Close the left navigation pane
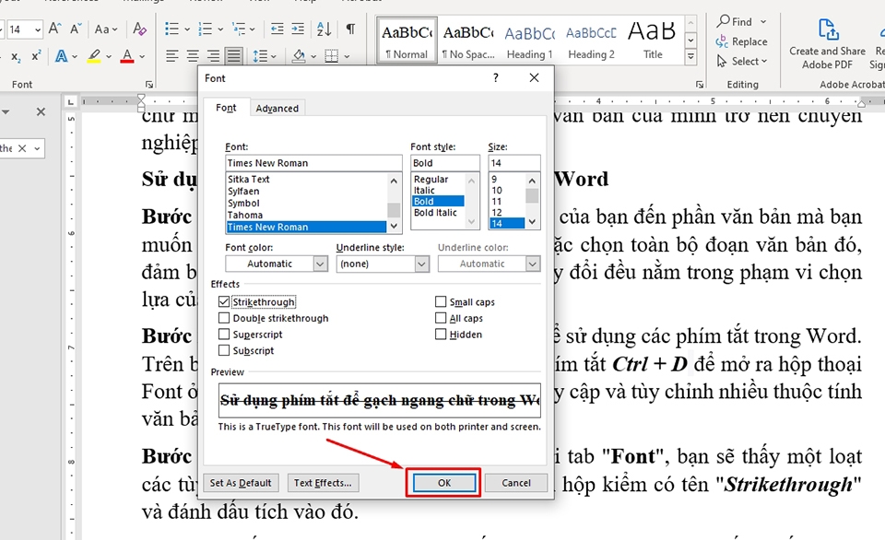 (x=41, y=112)
